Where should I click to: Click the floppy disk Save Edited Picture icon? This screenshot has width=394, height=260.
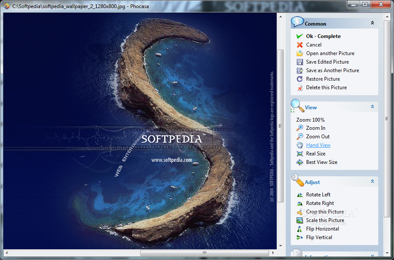coord(299,62)
